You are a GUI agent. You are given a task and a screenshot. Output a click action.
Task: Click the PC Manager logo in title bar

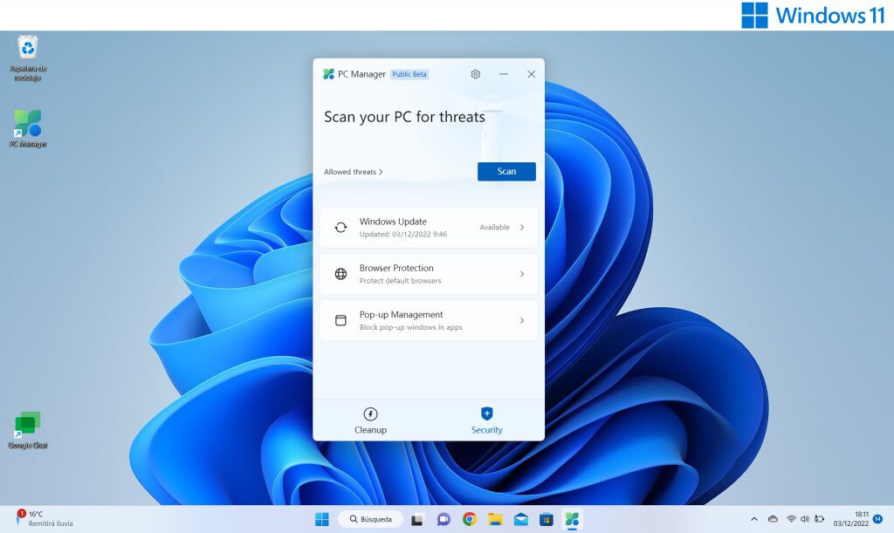point(331,74)
